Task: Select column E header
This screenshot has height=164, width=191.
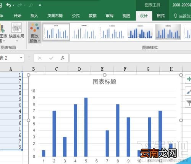Action: (x=102, y=69)
